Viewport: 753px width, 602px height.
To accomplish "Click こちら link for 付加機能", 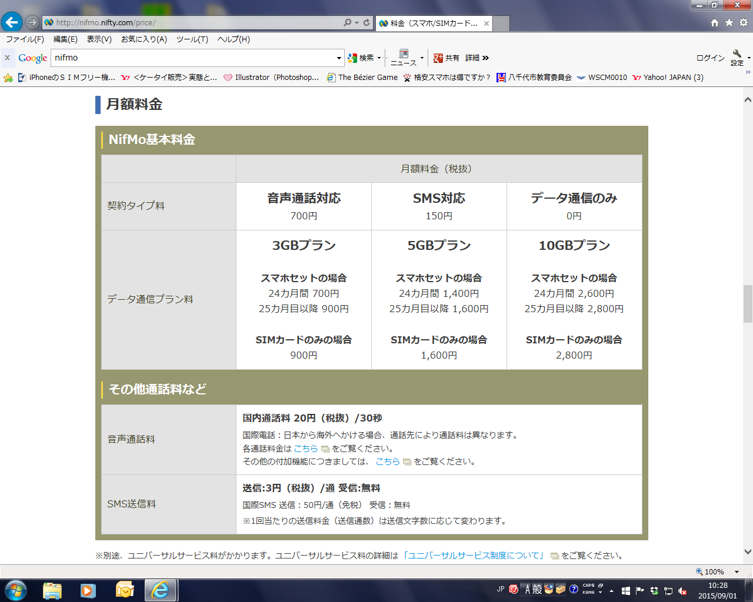I will [388, 461].
